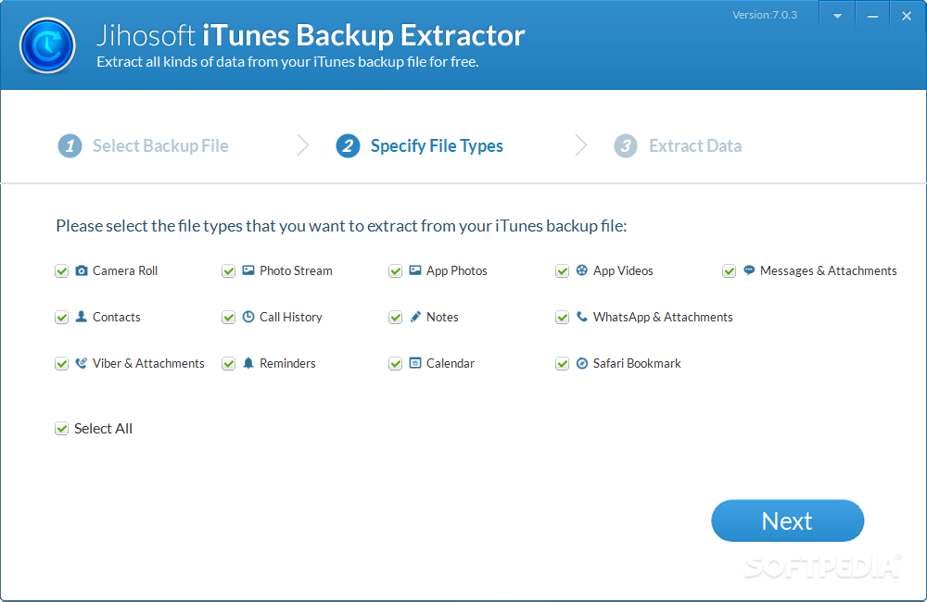Click the Camera Roll label
This screenshot has height=602, width=927.
(125, 270)
